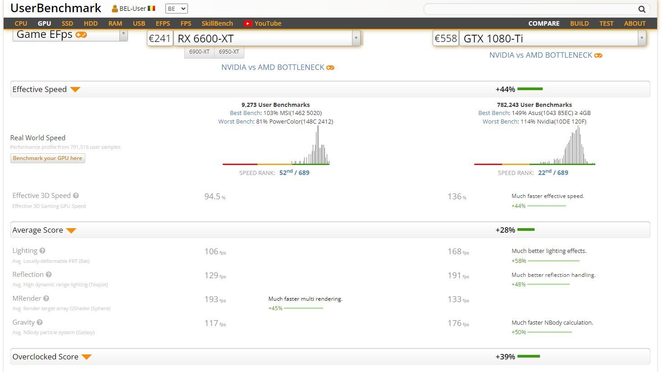Click the RX 6600-XT benchmark histogram
The height and width of the screenshot is (372, 663).
(276, 145)
